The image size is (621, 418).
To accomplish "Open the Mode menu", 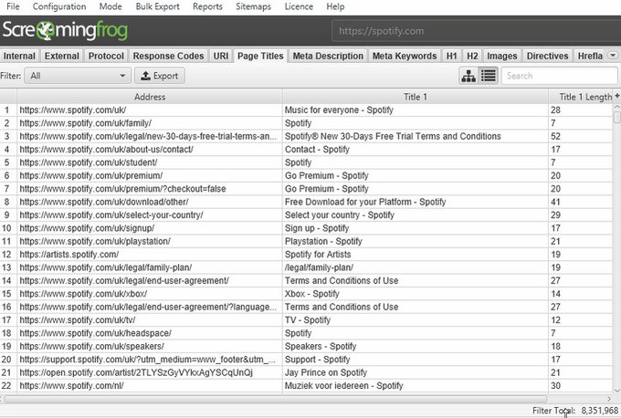I will click(111, 6).
